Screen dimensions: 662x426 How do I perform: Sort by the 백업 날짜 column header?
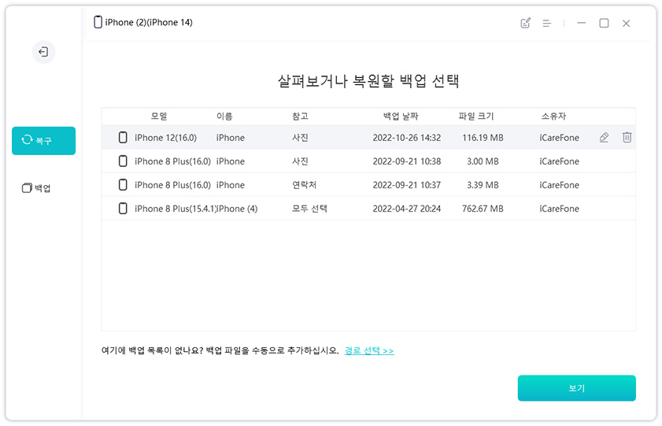point(401,117)
